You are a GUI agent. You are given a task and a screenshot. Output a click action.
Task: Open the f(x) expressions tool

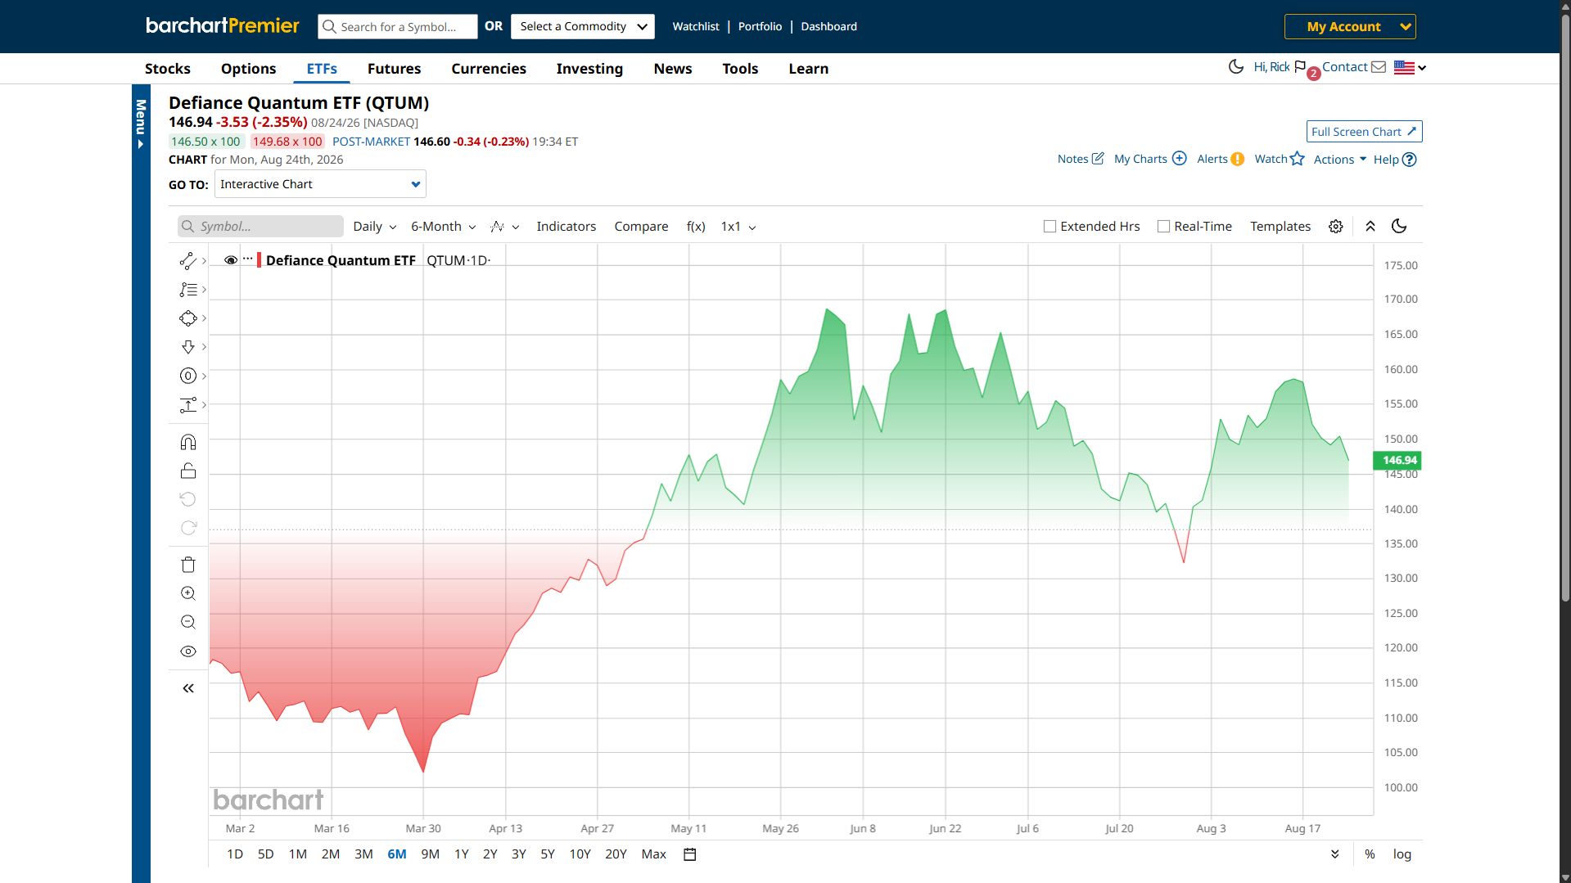696,227
